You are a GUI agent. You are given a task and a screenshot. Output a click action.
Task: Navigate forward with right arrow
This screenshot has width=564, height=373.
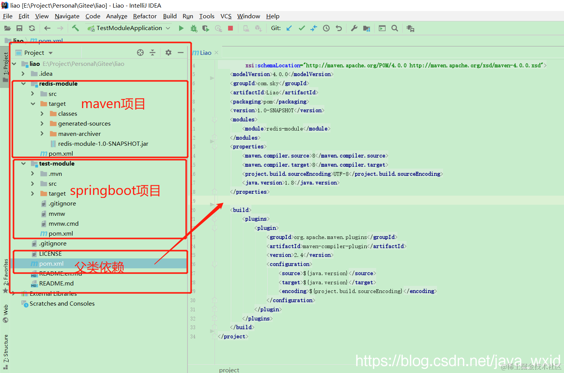(x=60, y=28)
